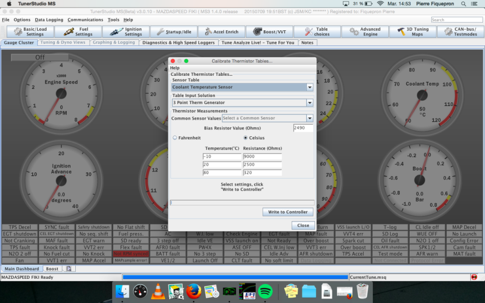
Task: Open Wi-Fi menu in menu bar
Action: click(x=380, y=4)
